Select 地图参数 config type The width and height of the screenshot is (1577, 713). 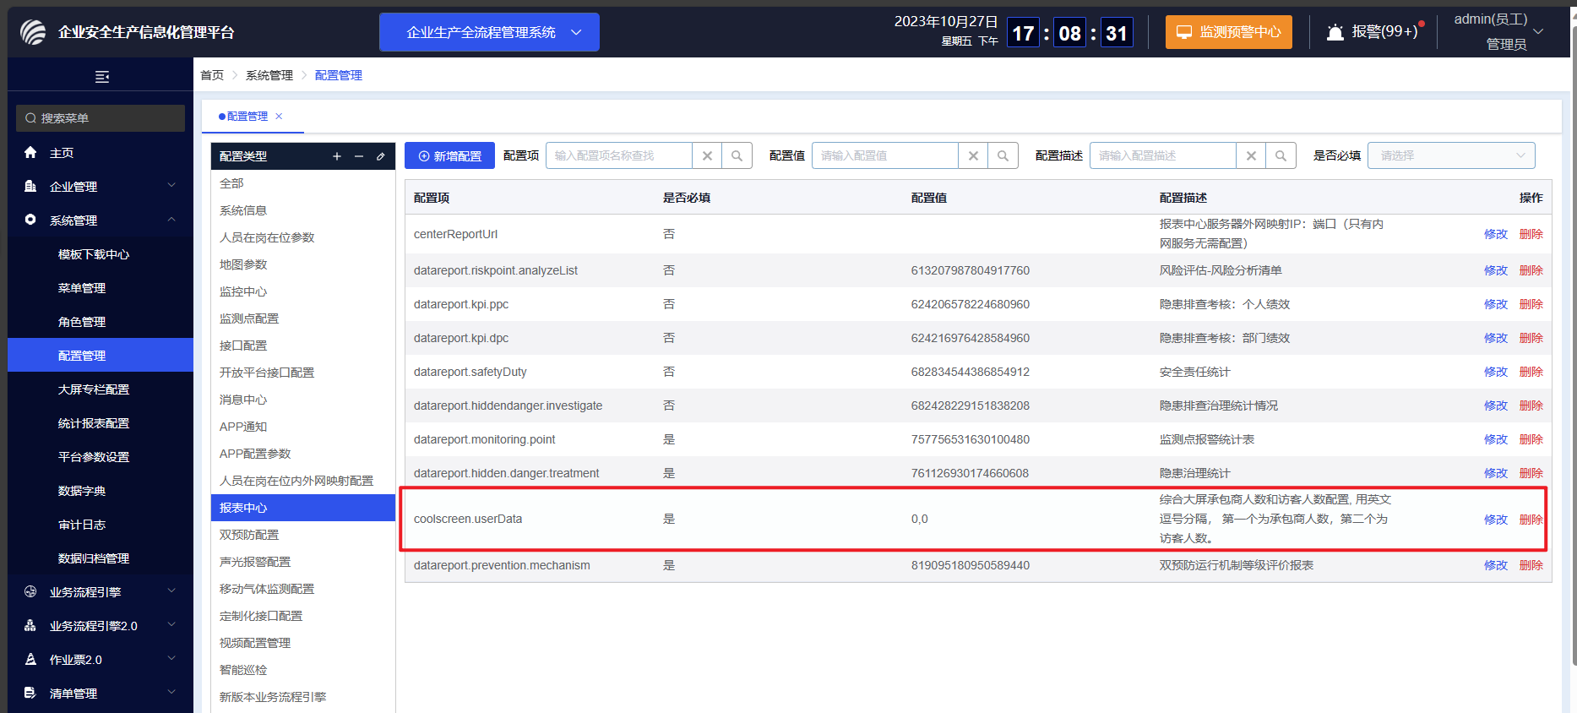tap(303, 264)
